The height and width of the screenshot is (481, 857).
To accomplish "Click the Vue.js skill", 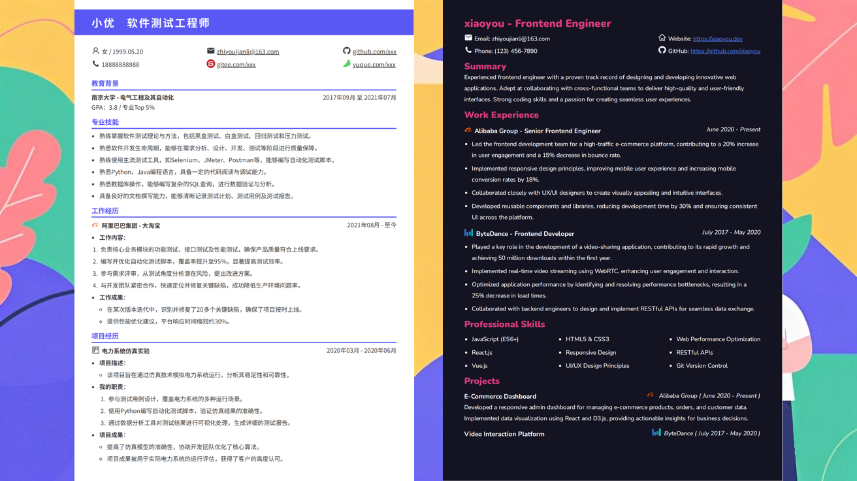I will pyautogui.click(x=479, y=366).
